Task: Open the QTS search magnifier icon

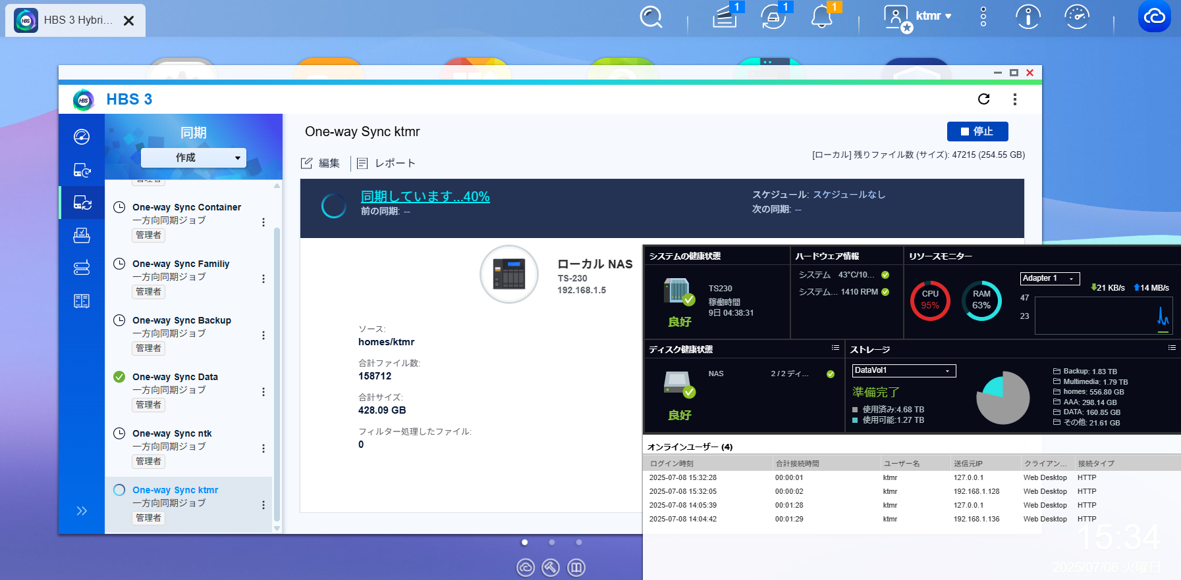Action: click(x=651, y=16)
